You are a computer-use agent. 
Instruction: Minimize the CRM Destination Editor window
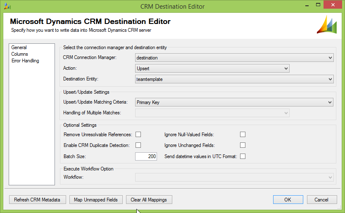click(307, 5)
